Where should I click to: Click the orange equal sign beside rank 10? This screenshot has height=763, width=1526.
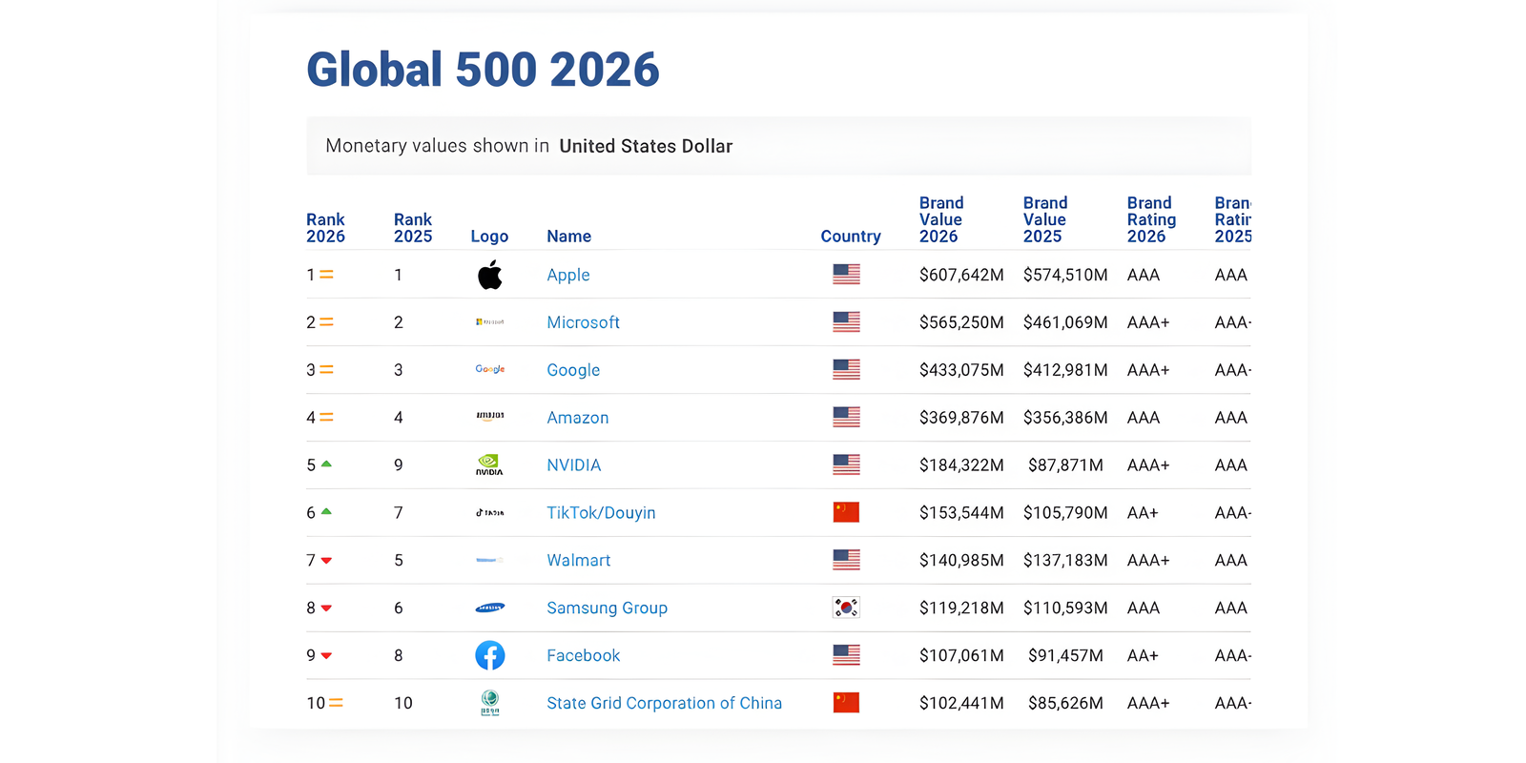pos(336,703)
